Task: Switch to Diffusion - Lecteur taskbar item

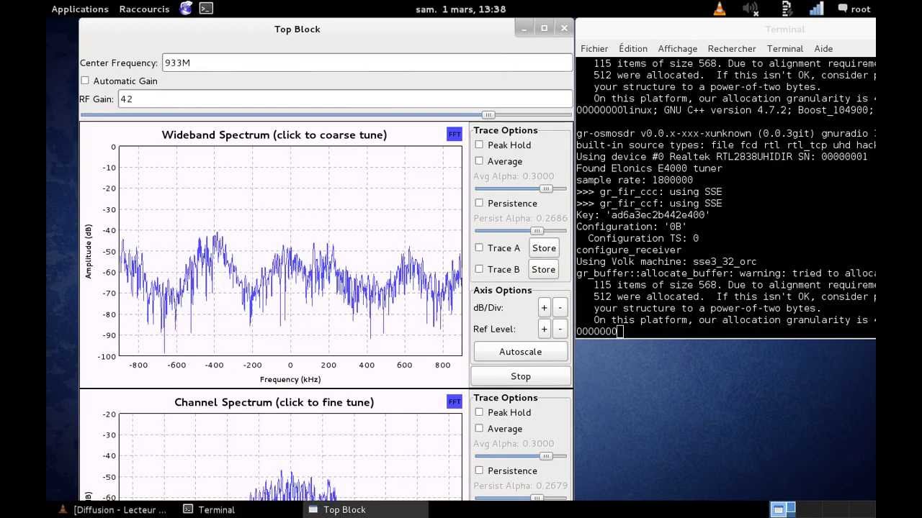Action: [113, 509]
